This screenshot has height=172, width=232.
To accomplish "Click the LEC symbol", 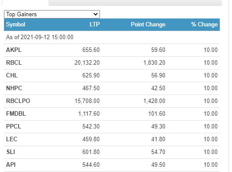I will click(x=12, y=139).
